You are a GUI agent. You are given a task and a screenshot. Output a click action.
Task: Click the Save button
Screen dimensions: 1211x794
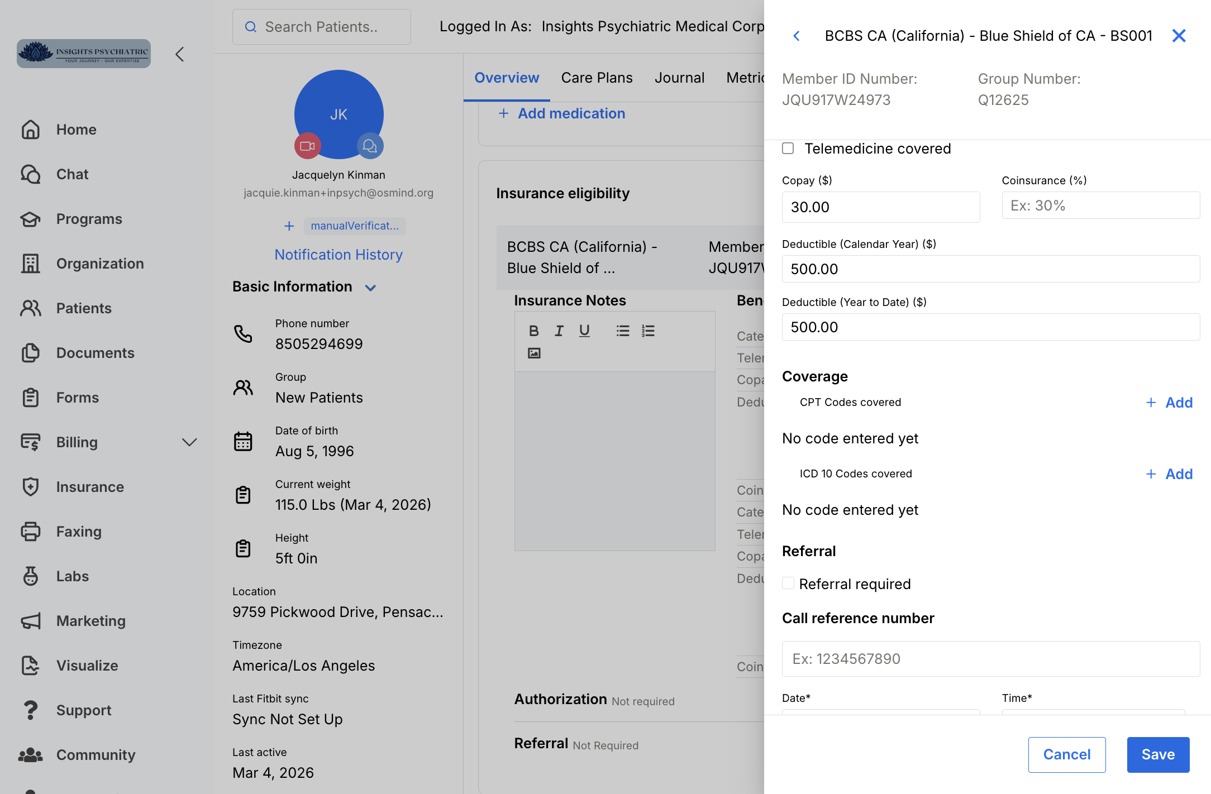click(x=1158, y=754)
